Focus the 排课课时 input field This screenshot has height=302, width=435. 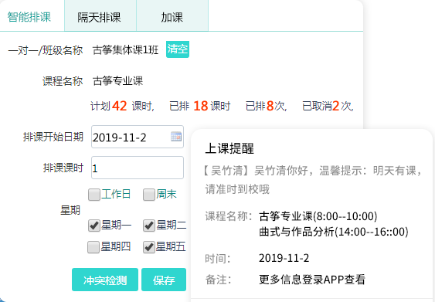point(138,168)
